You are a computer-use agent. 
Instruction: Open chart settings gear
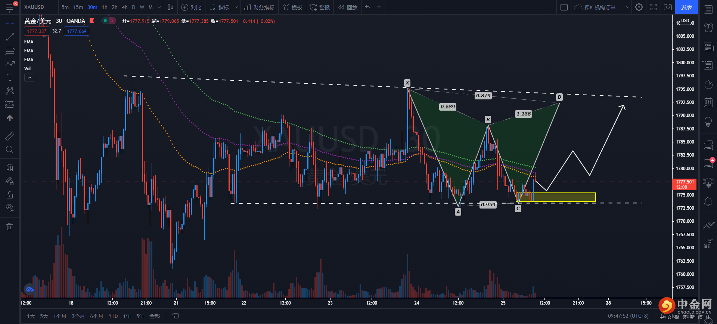(x=639, y=7)
